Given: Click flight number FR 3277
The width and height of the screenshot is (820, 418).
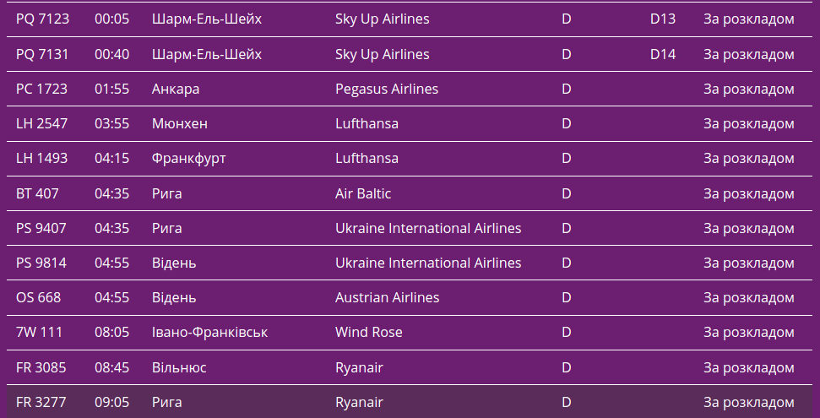Looking at the screenshot, I should click(x=41, y=402).
